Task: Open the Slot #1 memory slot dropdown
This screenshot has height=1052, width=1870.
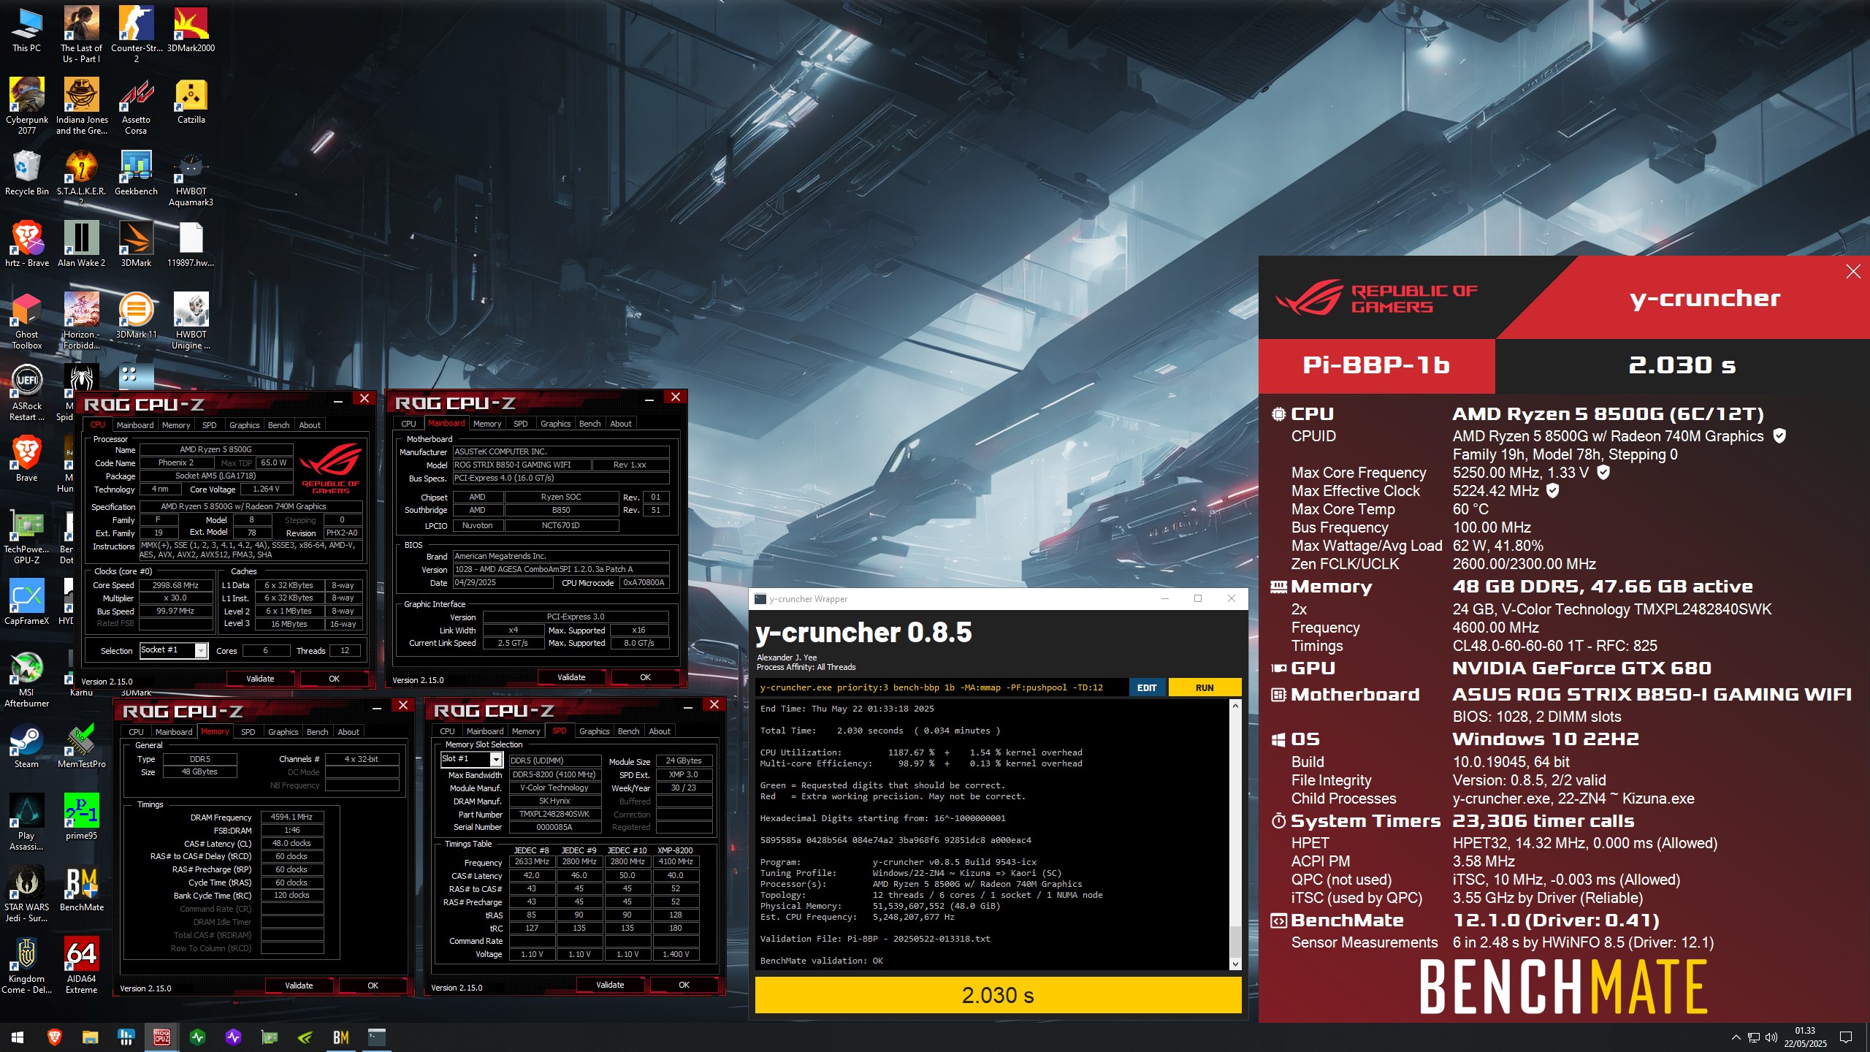Action: 472,758
